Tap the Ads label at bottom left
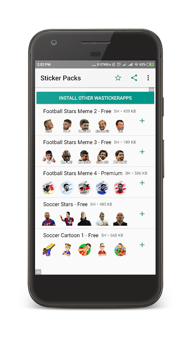 click(x=38, y=272)
